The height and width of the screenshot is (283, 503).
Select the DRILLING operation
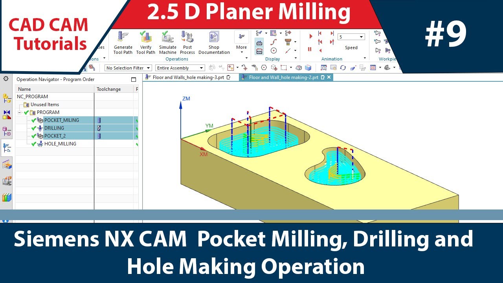(x=54, y=128)
